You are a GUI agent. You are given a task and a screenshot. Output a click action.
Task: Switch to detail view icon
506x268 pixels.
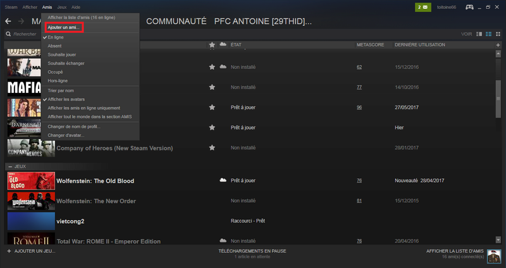[x=479, y=34]
